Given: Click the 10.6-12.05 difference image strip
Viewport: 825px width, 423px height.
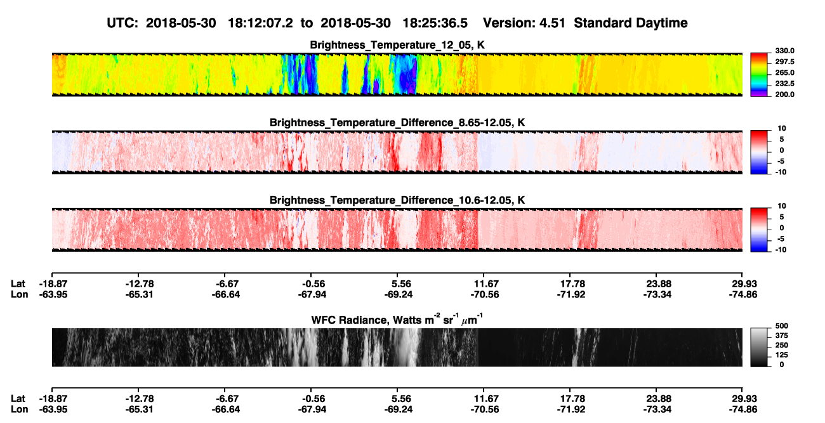Looking at the screenshot, I should [397, 230].
